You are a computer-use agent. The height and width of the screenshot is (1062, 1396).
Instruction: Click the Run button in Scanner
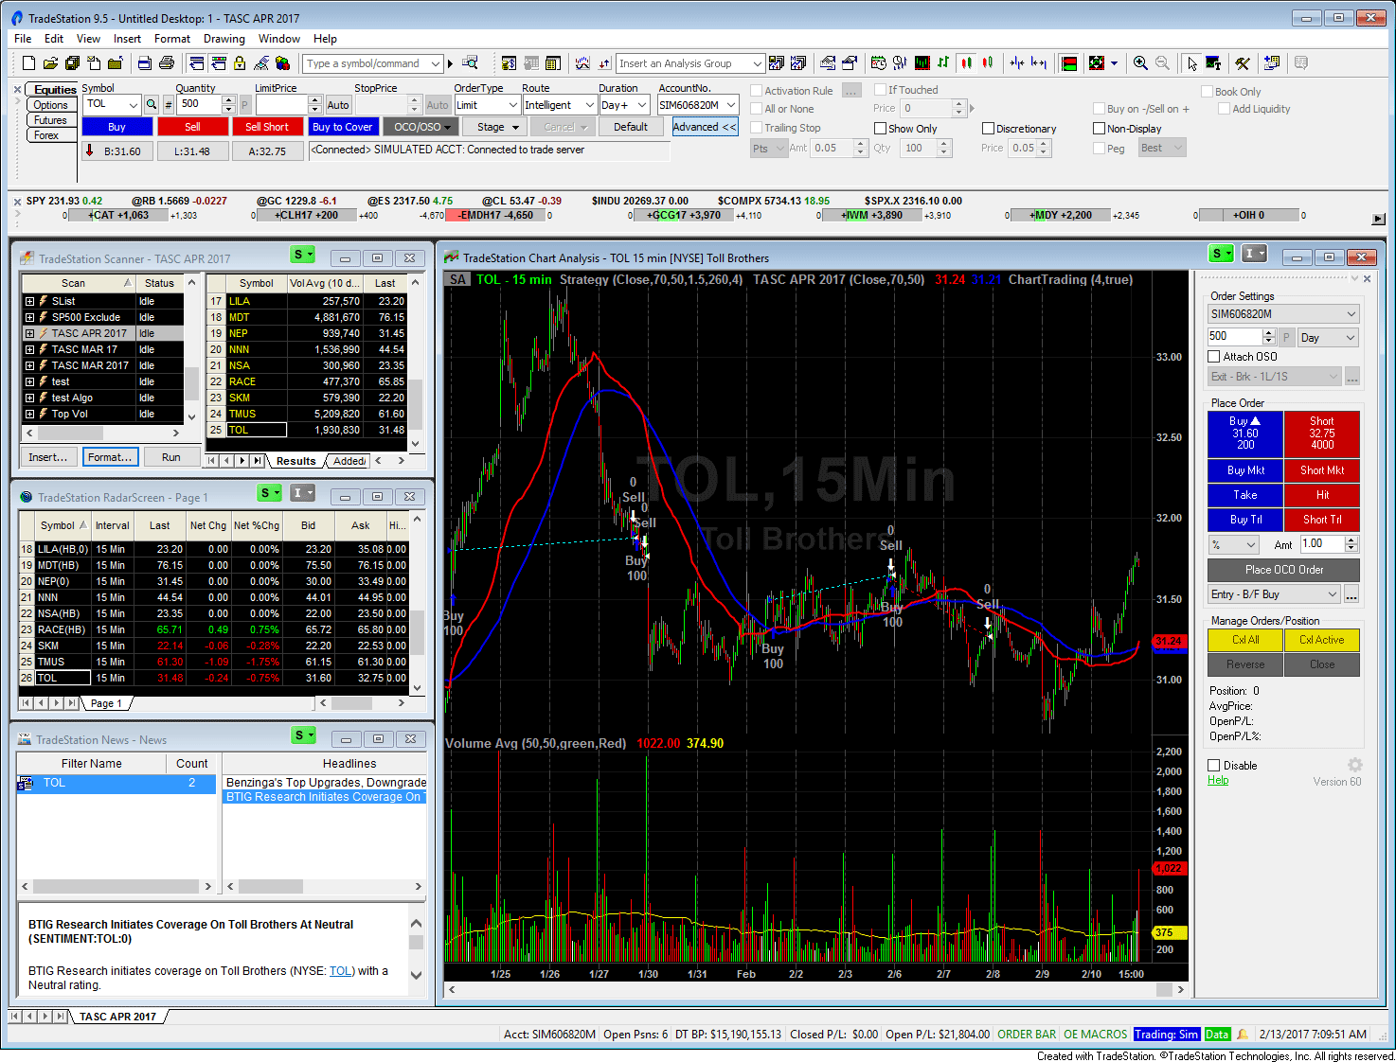click(x=170, y=457)
